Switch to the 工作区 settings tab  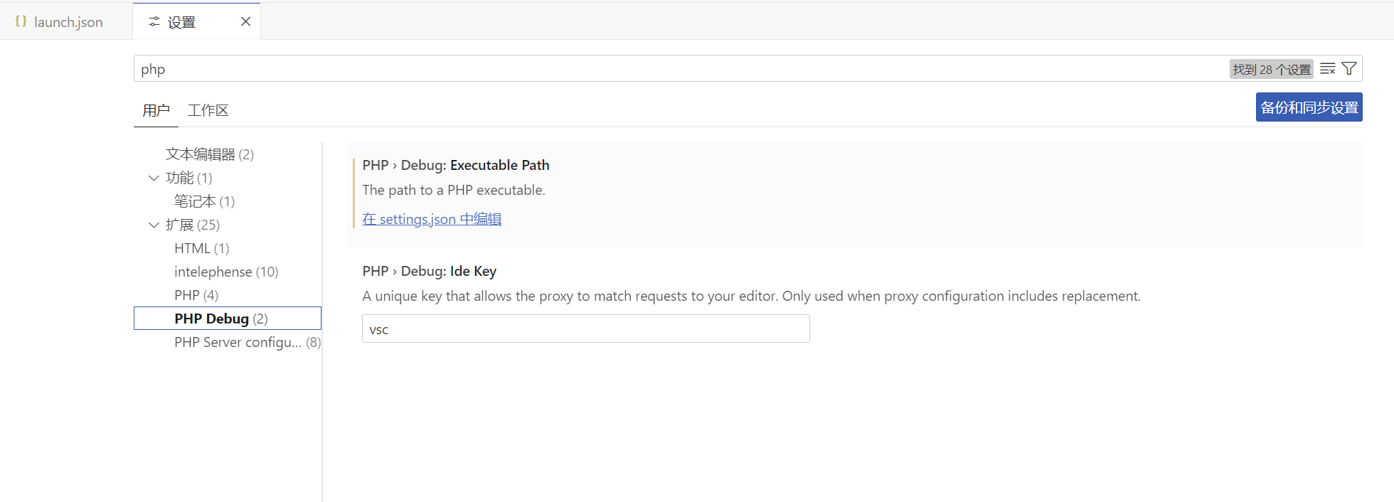pyautogui.click(x=208, y=110)
